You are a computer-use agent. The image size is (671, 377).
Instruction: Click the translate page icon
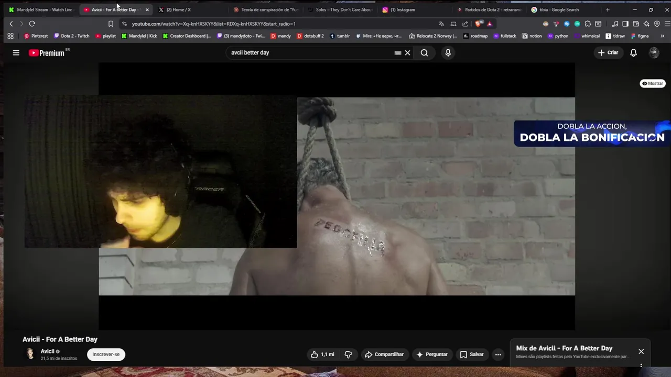click(441, 24)
